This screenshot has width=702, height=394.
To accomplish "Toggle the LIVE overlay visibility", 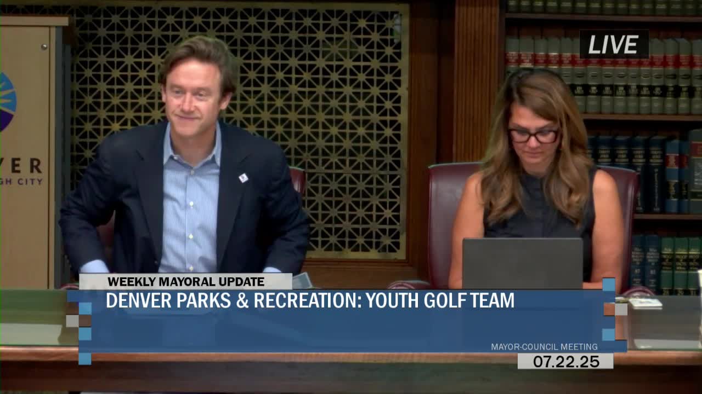I will [615, 44].
